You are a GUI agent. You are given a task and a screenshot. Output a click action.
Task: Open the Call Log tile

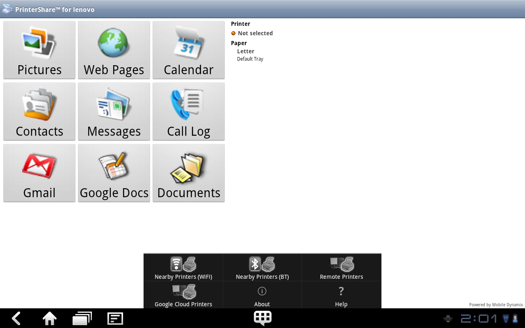click(189, 112)
